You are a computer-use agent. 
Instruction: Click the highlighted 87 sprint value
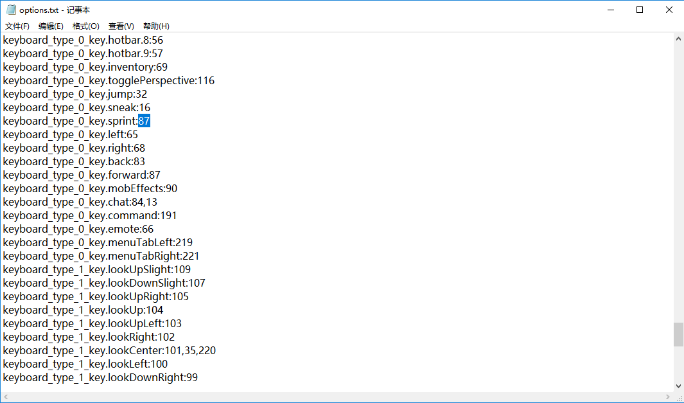coord(144,121)
